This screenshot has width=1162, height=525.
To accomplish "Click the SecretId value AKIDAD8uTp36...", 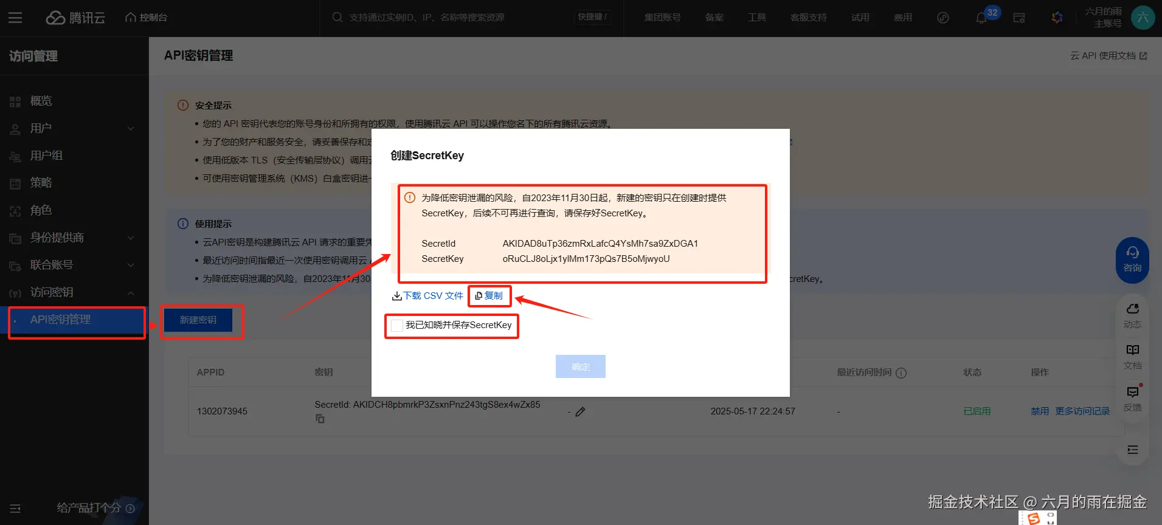I will 600,244.
